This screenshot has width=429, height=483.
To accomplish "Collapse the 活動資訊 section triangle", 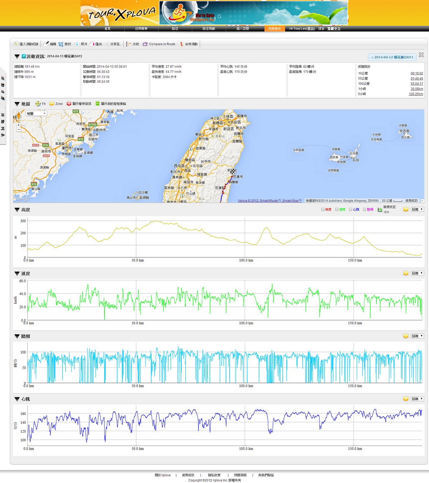I will tap(17, 57).
